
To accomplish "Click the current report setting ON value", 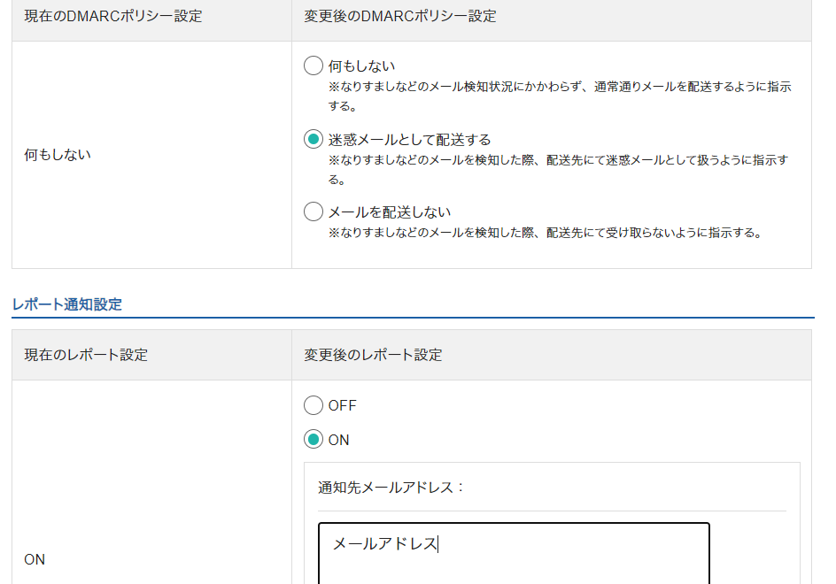I will tap(35, 559).
